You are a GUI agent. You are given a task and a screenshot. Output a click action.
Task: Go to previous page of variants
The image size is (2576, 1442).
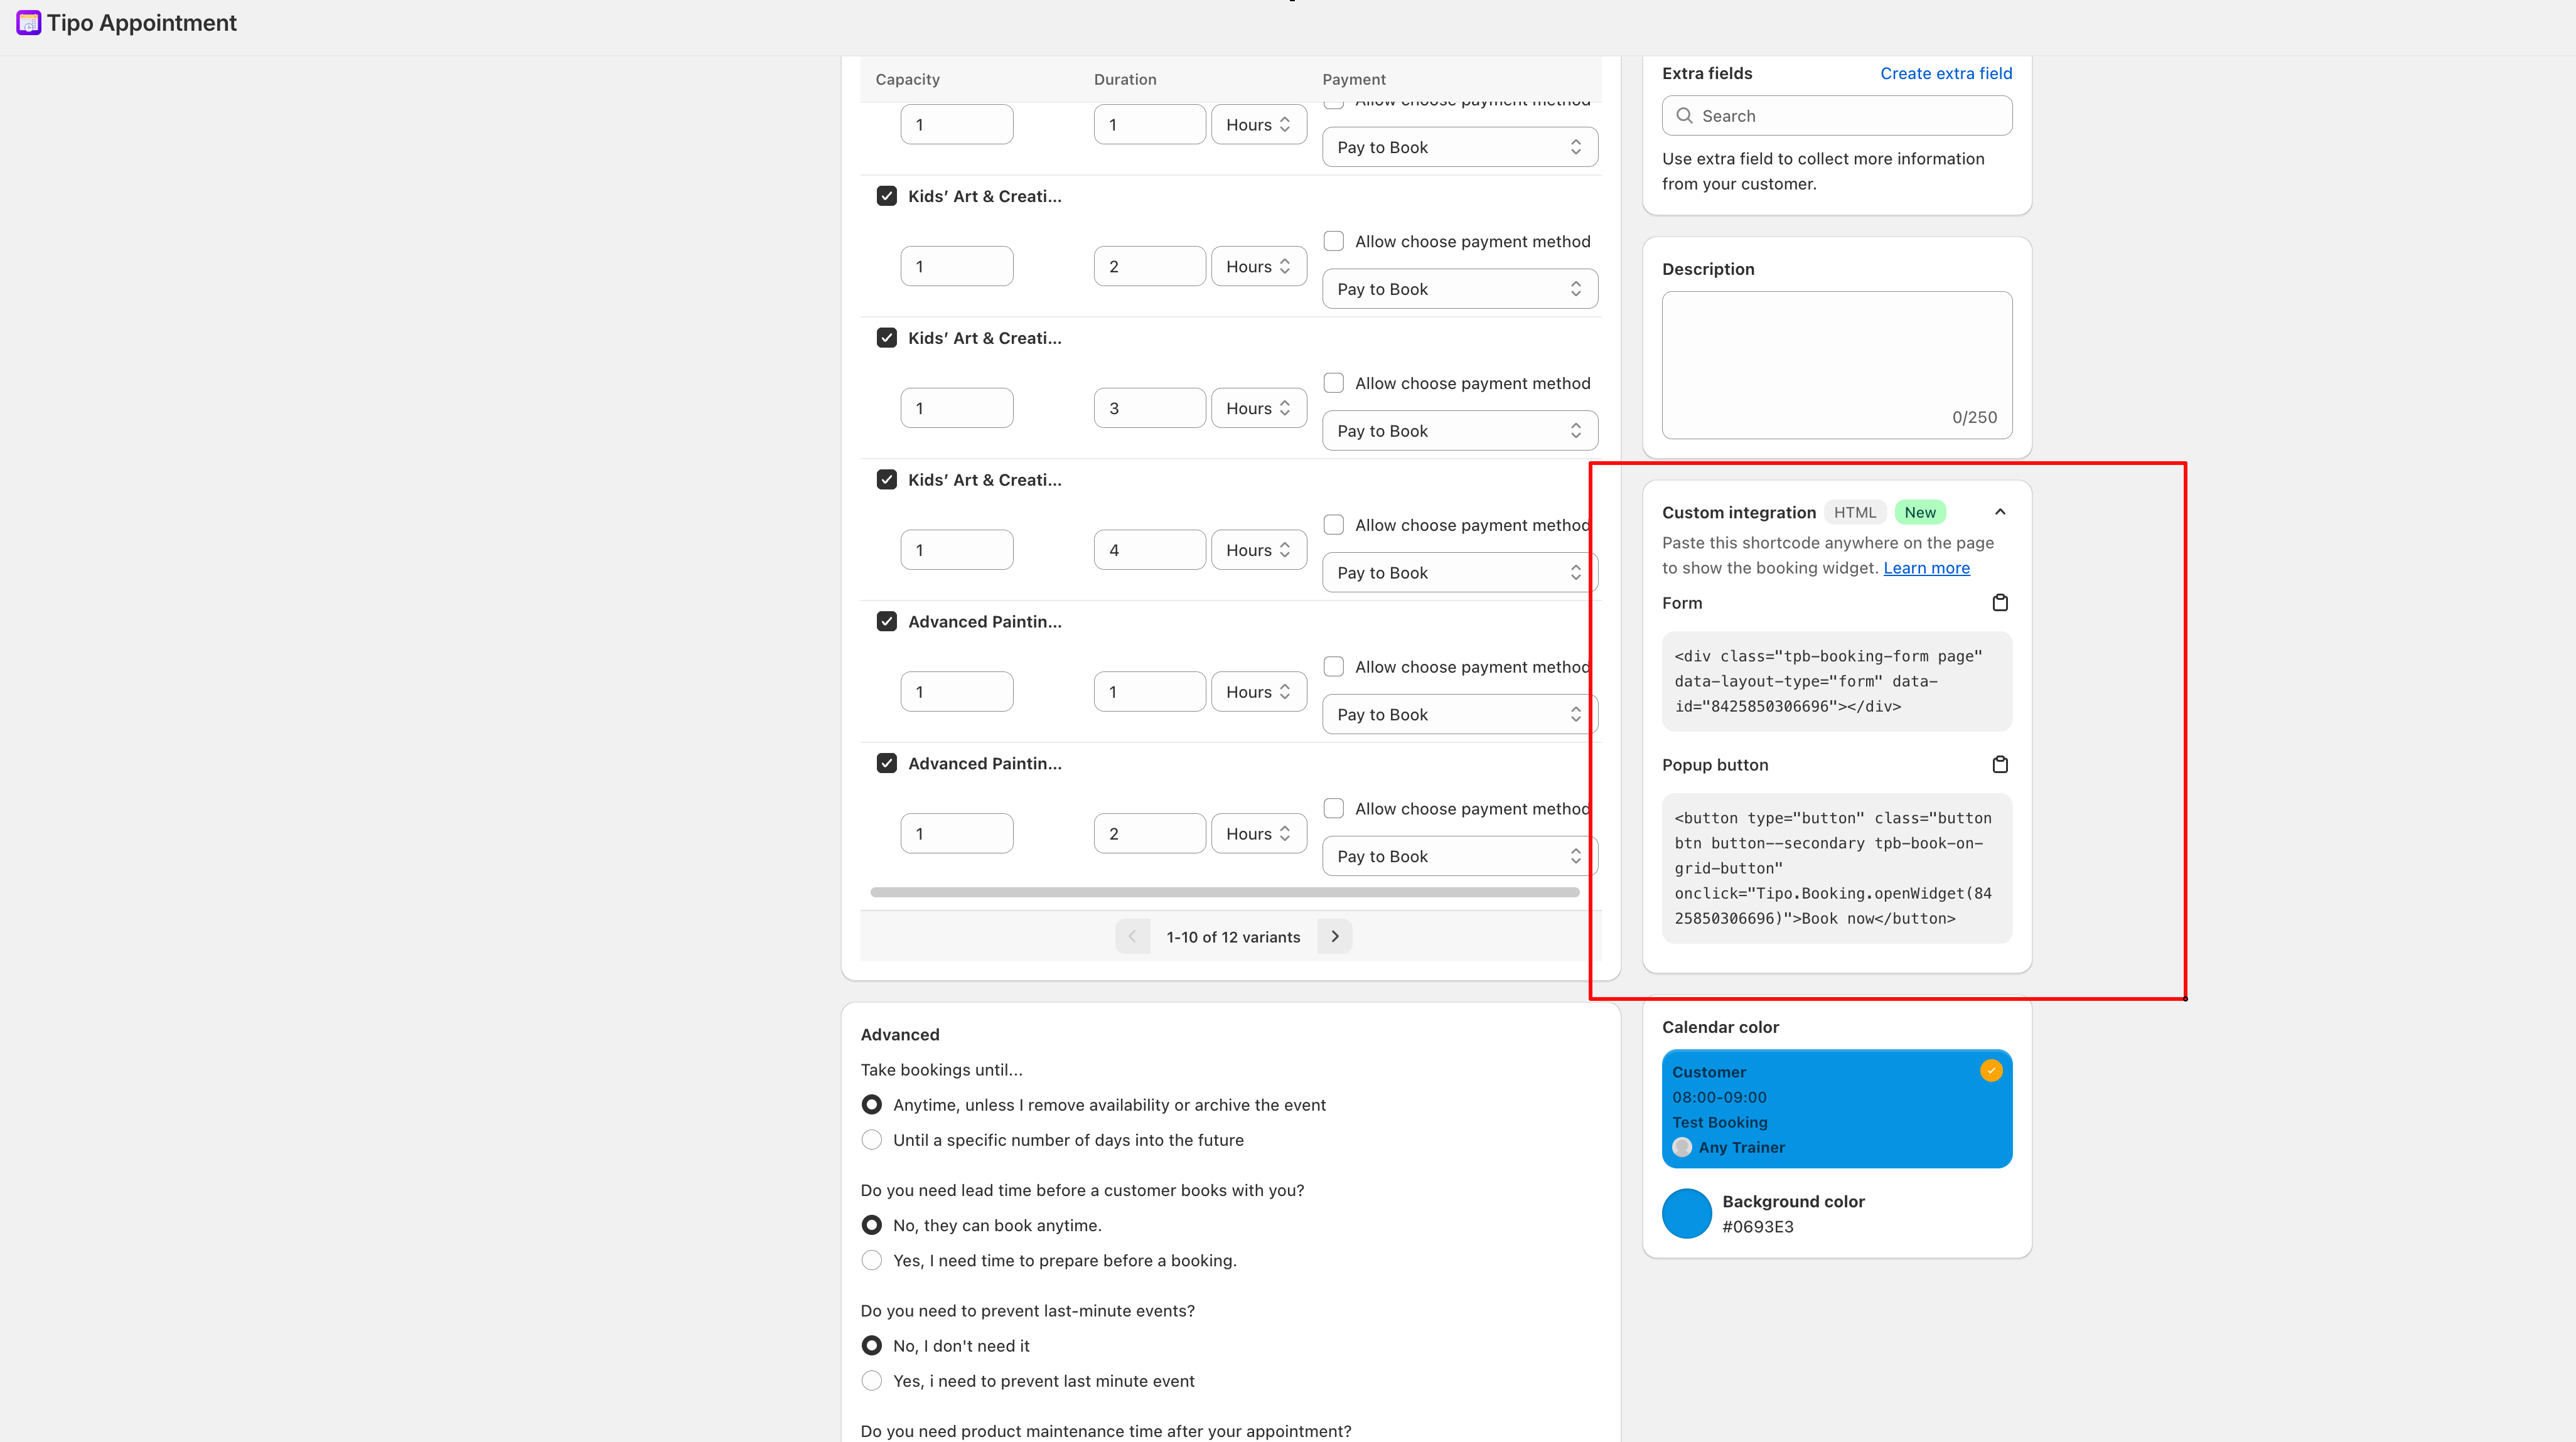1132,936
